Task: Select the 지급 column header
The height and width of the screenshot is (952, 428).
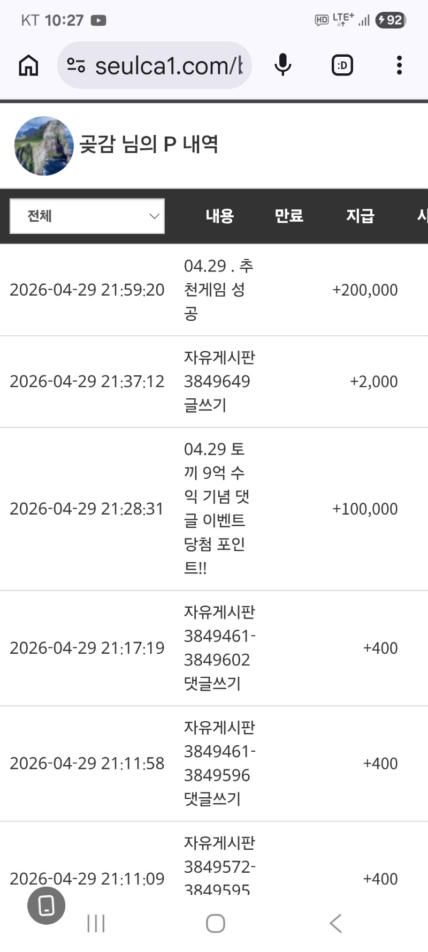Action: [360, 216]
